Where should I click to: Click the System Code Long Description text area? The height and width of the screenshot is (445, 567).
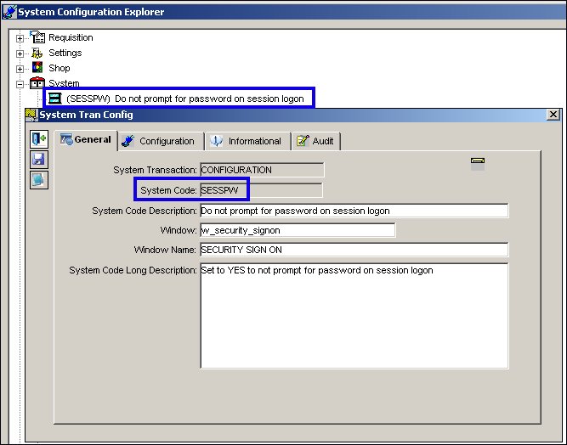tap(354, 316)
